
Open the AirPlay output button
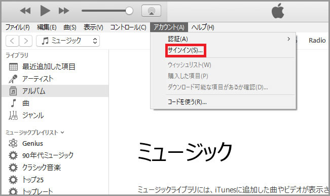152,11
